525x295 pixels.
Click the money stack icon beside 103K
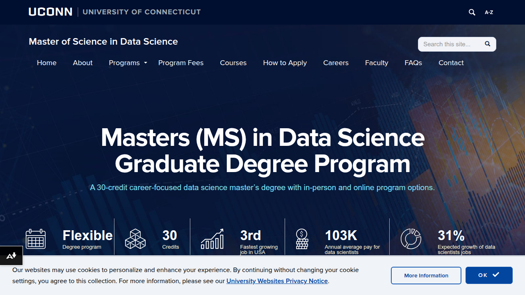point(302,239)
